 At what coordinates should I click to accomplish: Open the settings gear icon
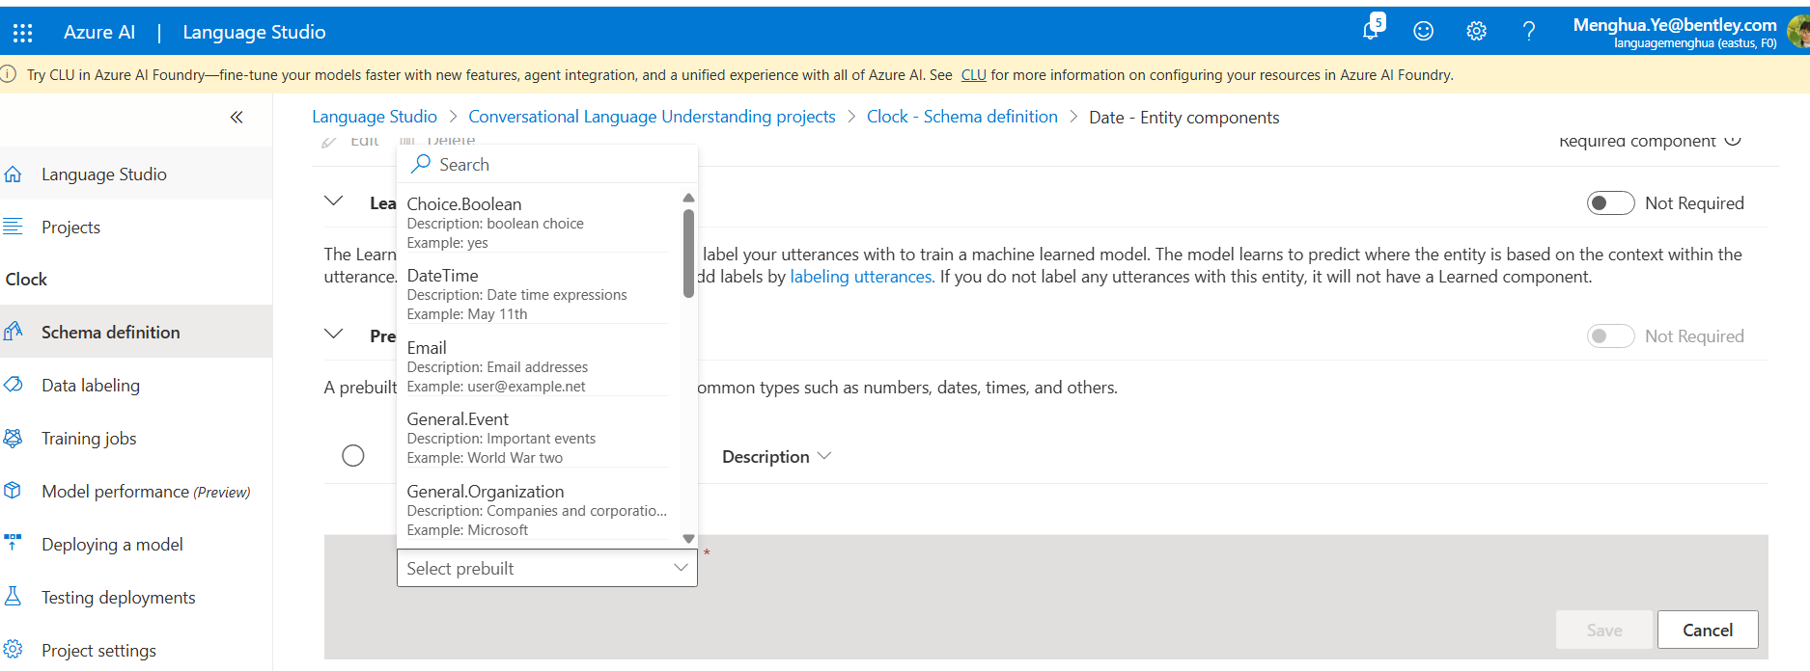pos(1476,32)
